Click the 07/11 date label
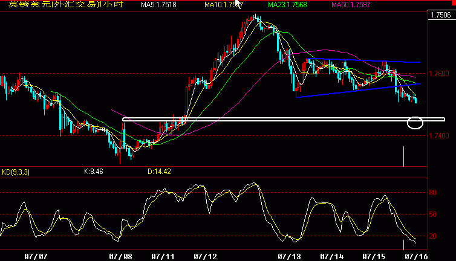456x261 pixels. coord(163,257)
